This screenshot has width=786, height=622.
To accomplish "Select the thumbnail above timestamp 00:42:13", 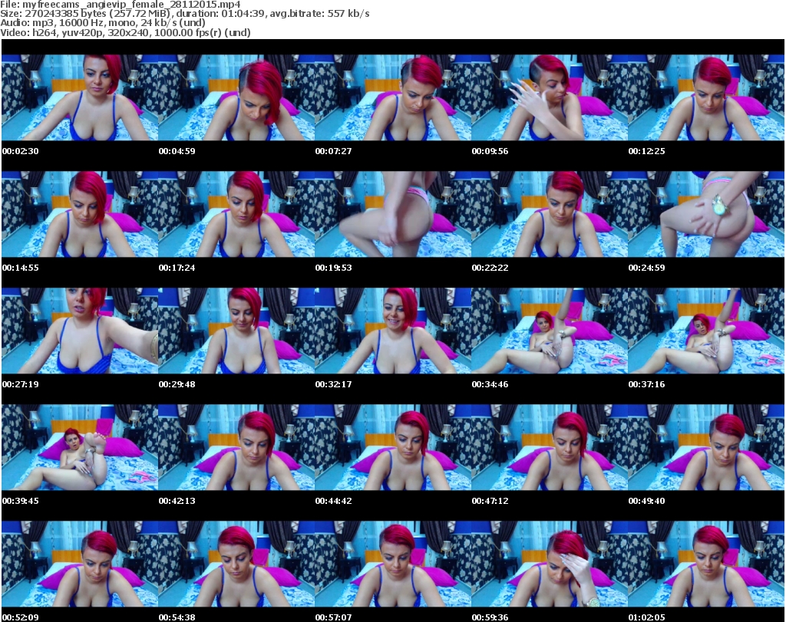I will click(x=236, y=447).
